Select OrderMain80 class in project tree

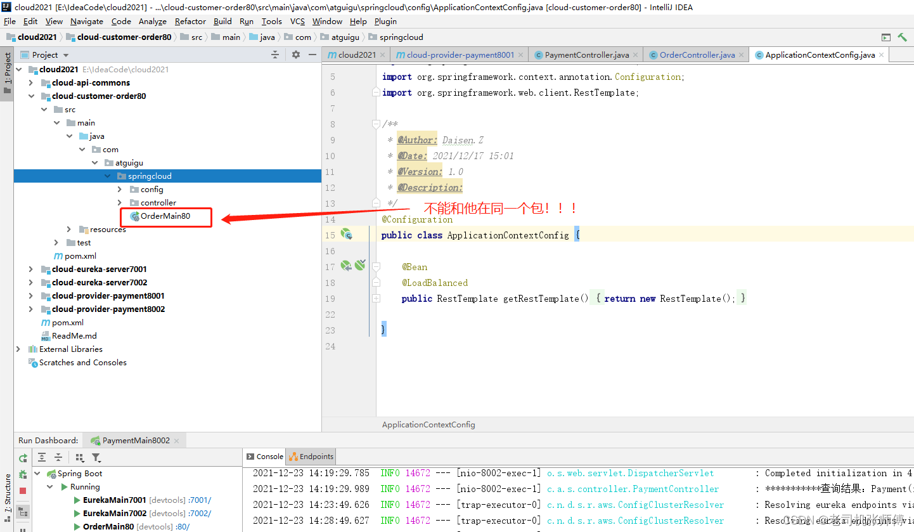point(165,216)
